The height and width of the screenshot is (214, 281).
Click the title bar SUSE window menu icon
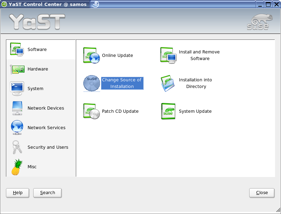pos(4,4)
